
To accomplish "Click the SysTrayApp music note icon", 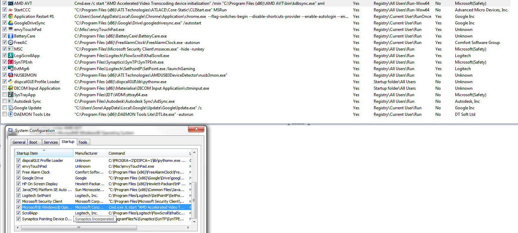I will tap(11, 95).
